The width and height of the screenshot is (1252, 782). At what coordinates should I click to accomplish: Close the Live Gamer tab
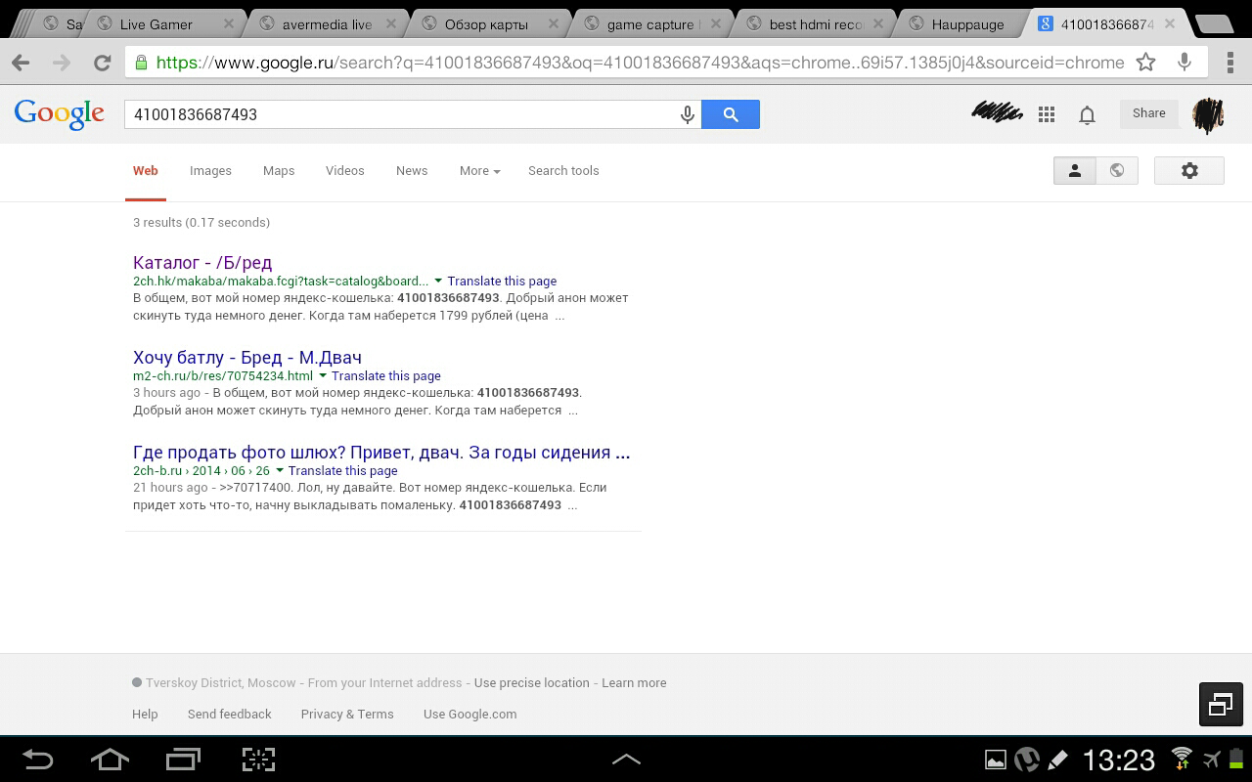(228, 24)
